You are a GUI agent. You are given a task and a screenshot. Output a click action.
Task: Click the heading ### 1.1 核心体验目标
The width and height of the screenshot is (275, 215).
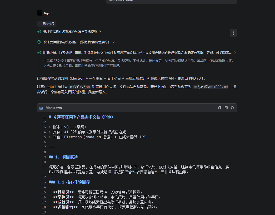[x=69, y=182]
